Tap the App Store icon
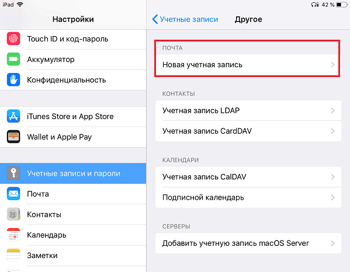The image size is (350, 272). tap(13, 116)
